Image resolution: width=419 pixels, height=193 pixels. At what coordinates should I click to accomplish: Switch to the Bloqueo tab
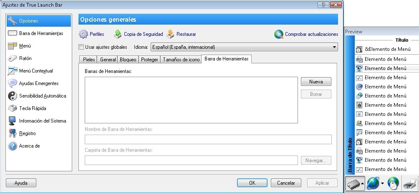pyautogui.click(x=128, y=60)
